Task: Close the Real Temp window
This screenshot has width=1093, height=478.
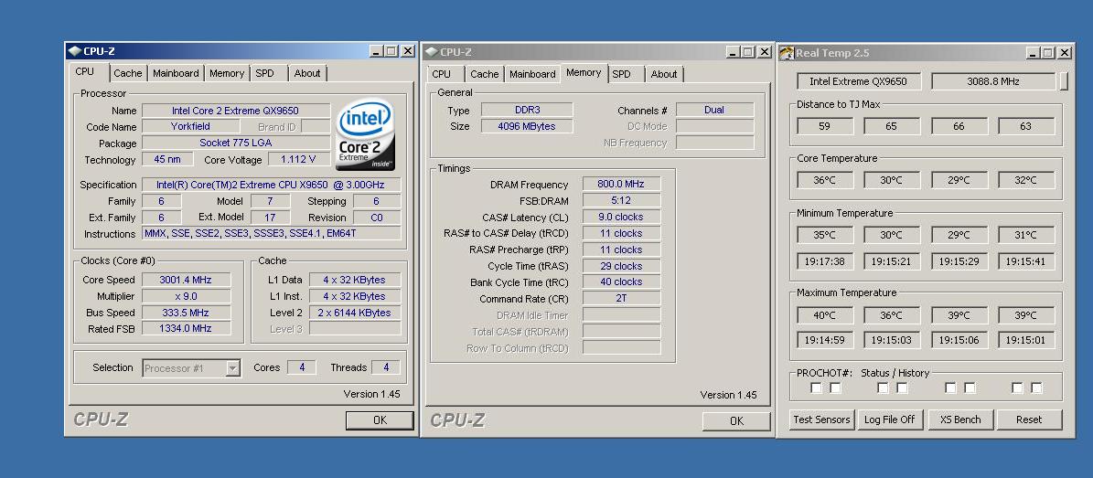Action: point(1066,53)
